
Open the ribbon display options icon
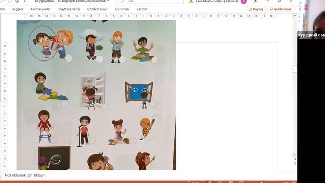[255, 1]
